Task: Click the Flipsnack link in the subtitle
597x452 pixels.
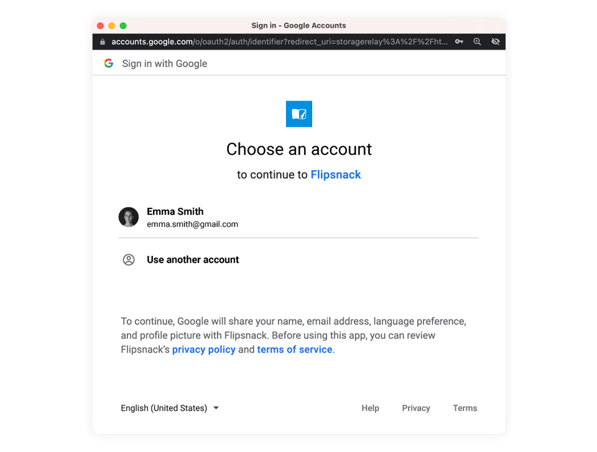Action: pyautogui.click(x=336, y=175)
